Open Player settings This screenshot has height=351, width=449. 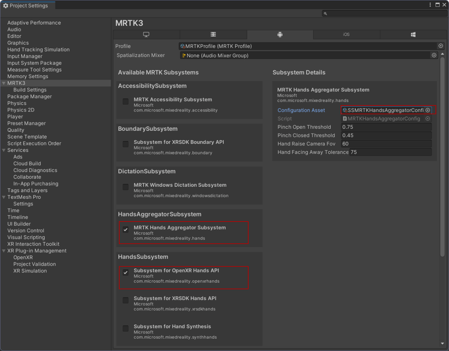coord(15,117)
